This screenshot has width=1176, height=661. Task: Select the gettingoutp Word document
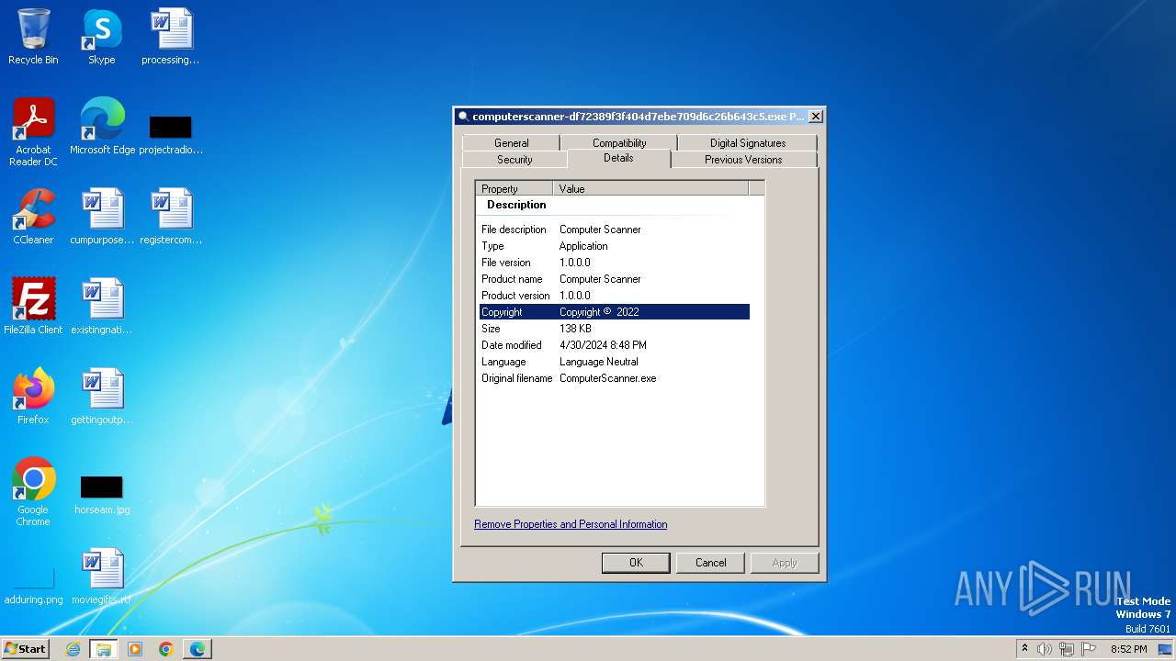pyautogui.click(x=102, y=397)
